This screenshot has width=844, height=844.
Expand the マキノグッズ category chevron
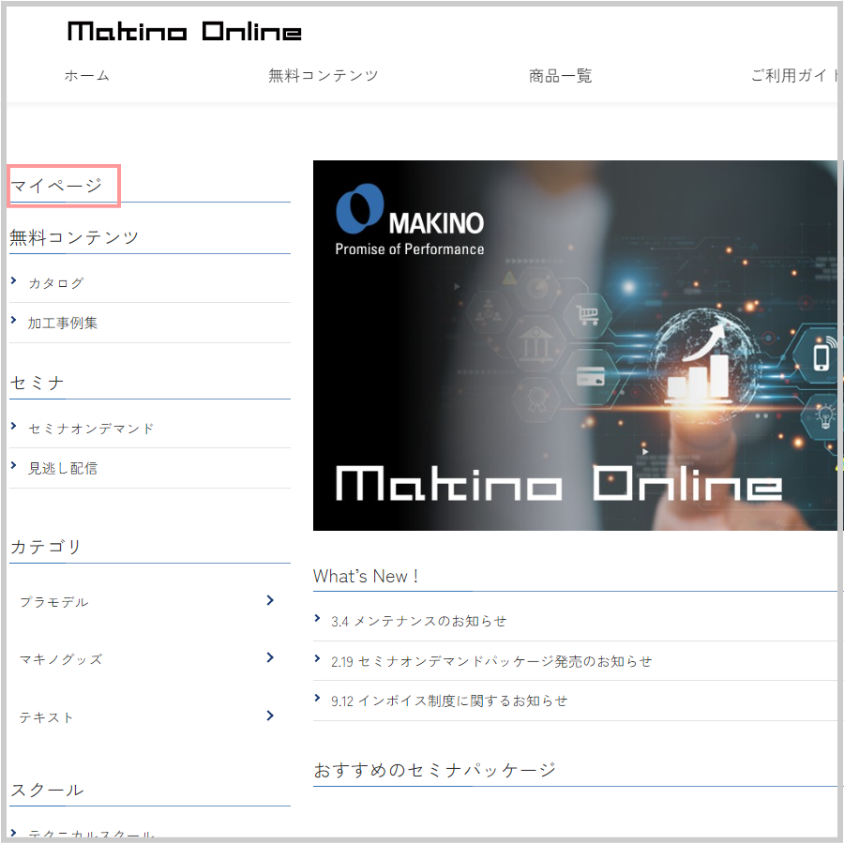tap(270, 657)
